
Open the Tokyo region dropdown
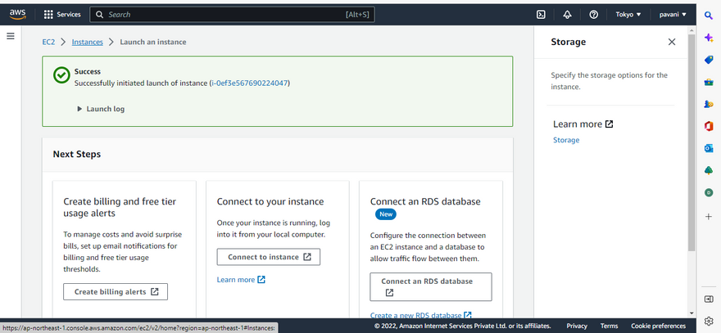[628, 15]
